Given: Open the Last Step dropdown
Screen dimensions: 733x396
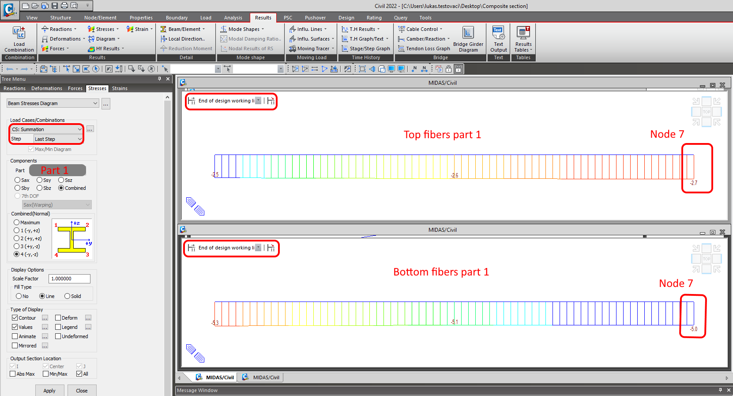Looking at the screenshot, I should [58, 139].
